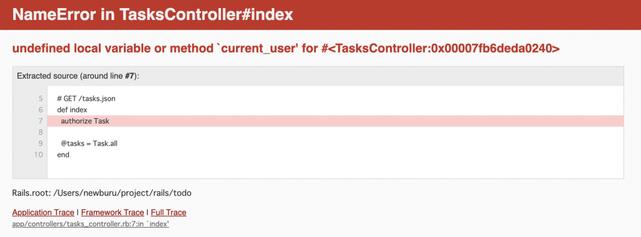This screenshot has height=237, width=641.
Task: Click the 'def index' code line
Action: tap(72, 110)
